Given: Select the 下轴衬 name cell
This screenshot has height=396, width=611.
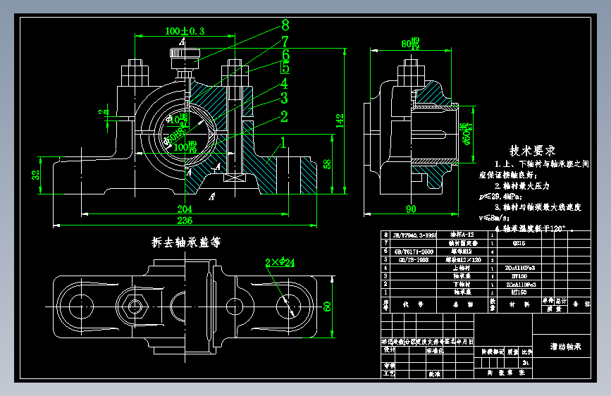Looking at the screenshot, I should (462, 284).
